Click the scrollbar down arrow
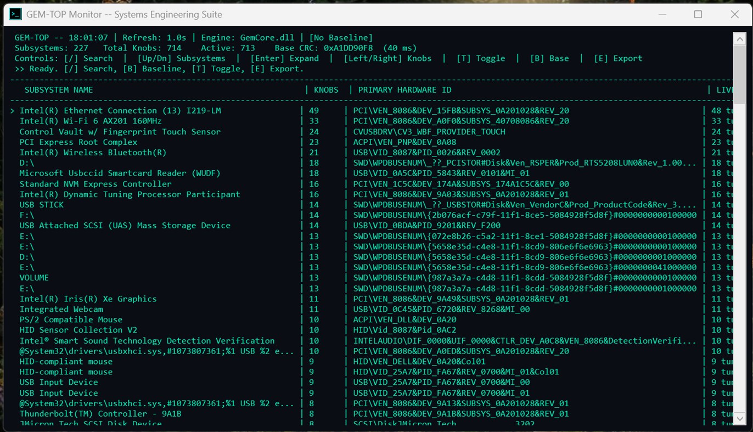The height and width of the screenshot is (432, 753). (739, 419)
